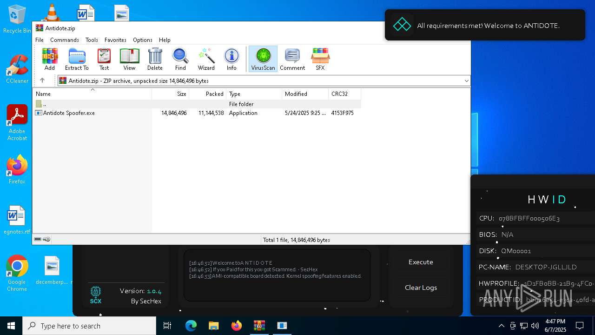Open the Options menu
595x335 pixels.
pos(142,40)
